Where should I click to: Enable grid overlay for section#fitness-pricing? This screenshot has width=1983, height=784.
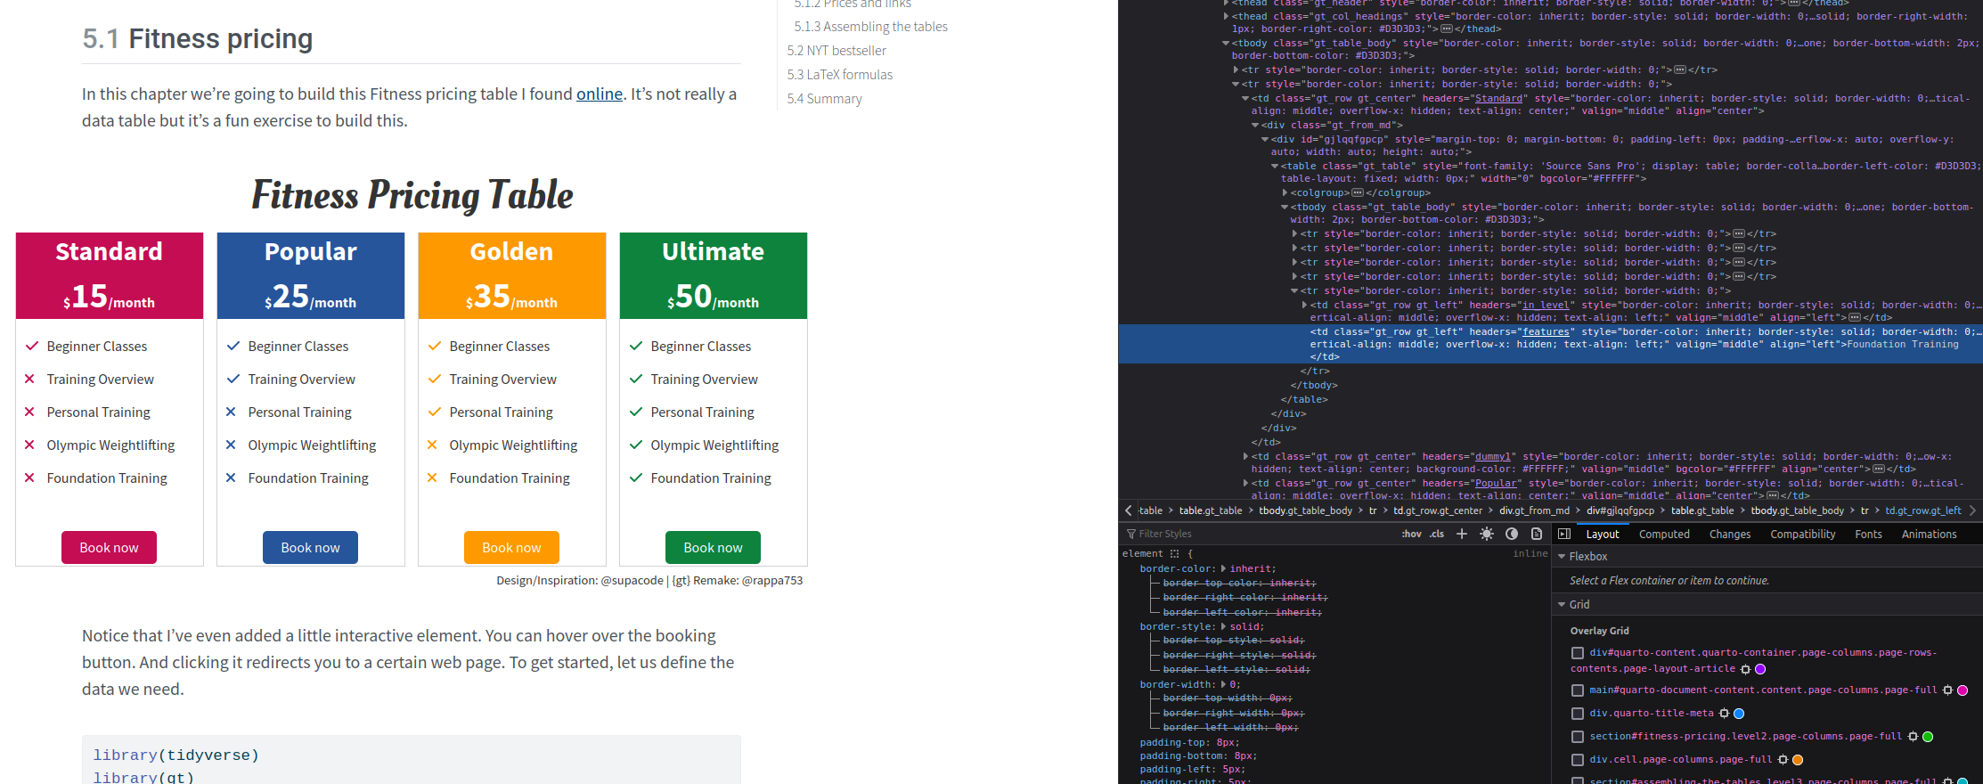[1578, 737]
